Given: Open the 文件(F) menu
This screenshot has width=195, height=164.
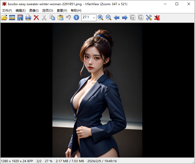Looking at the screenshot, I should 7,11.
